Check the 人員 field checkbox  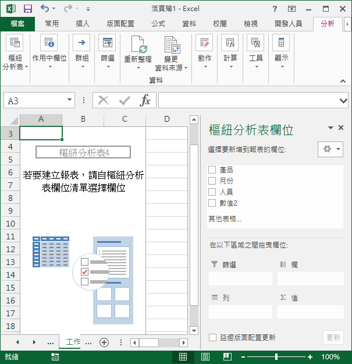212,192
